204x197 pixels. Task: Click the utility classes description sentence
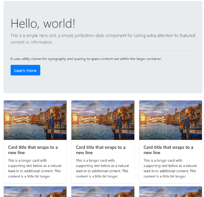(x=86, y=59)
